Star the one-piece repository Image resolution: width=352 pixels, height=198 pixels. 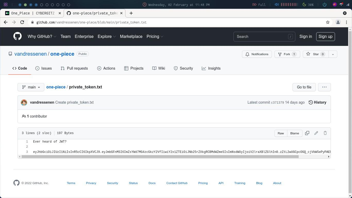(316, 54)
